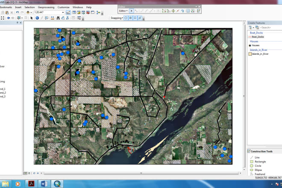Open the Editor dropdown menu

click(123, 11)
